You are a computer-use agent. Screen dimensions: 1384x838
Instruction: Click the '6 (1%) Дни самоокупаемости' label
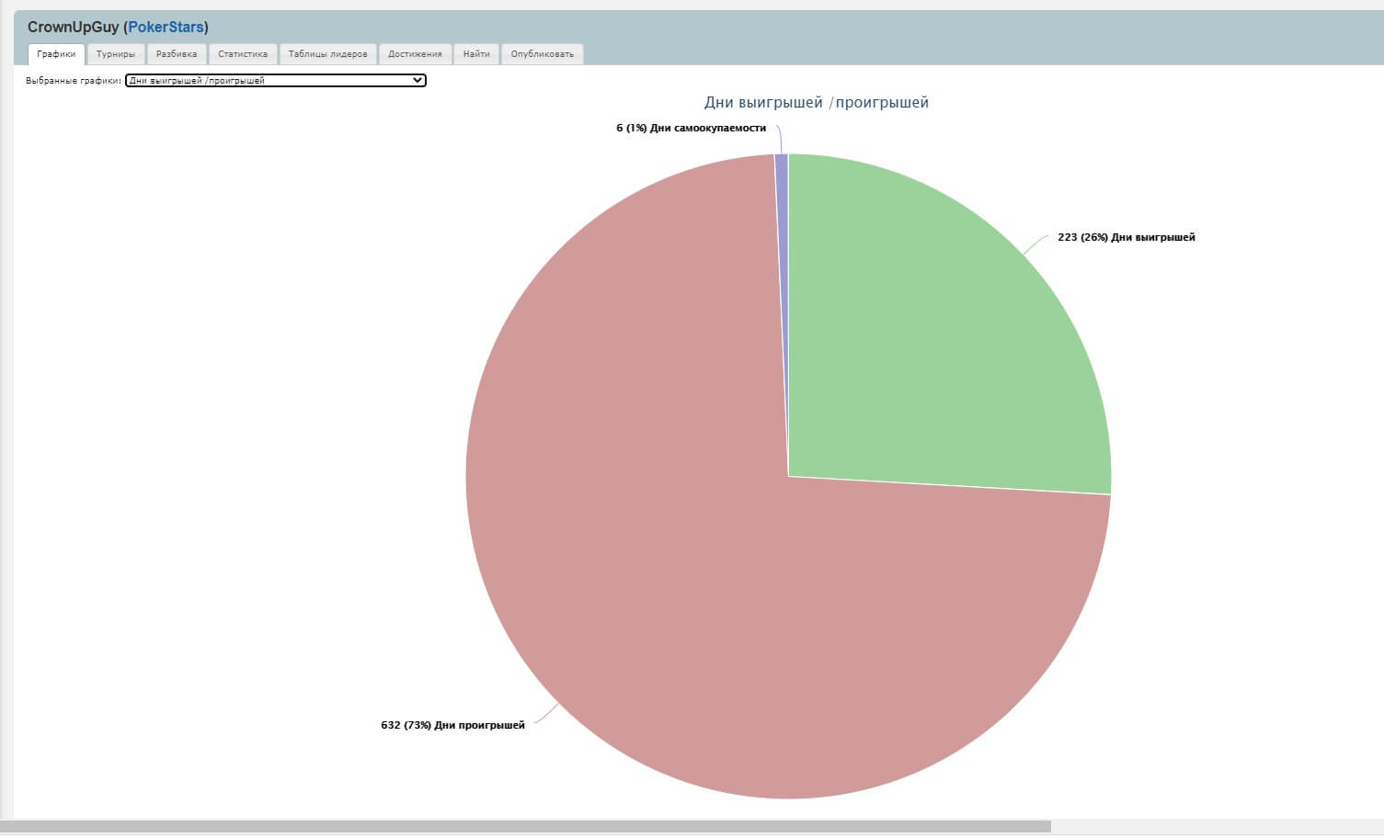click(691, 129)
